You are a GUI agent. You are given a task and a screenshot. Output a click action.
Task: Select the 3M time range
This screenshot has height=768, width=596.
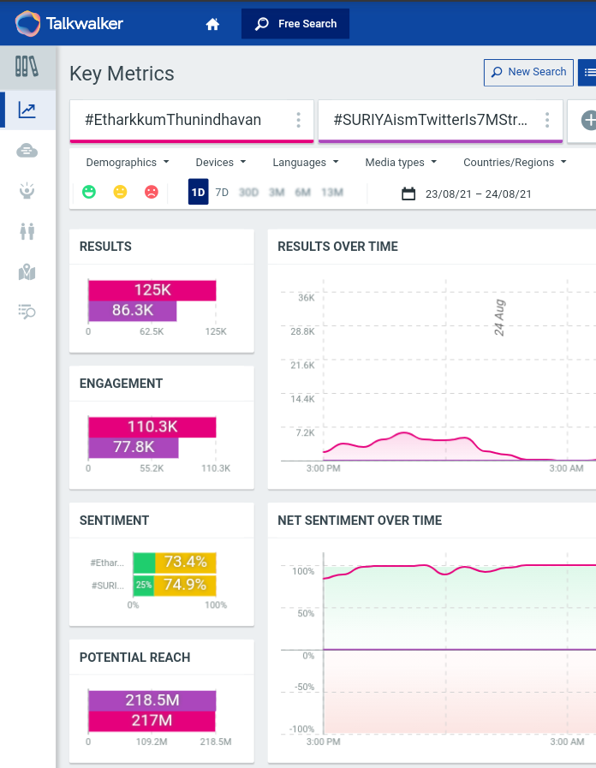277,193
